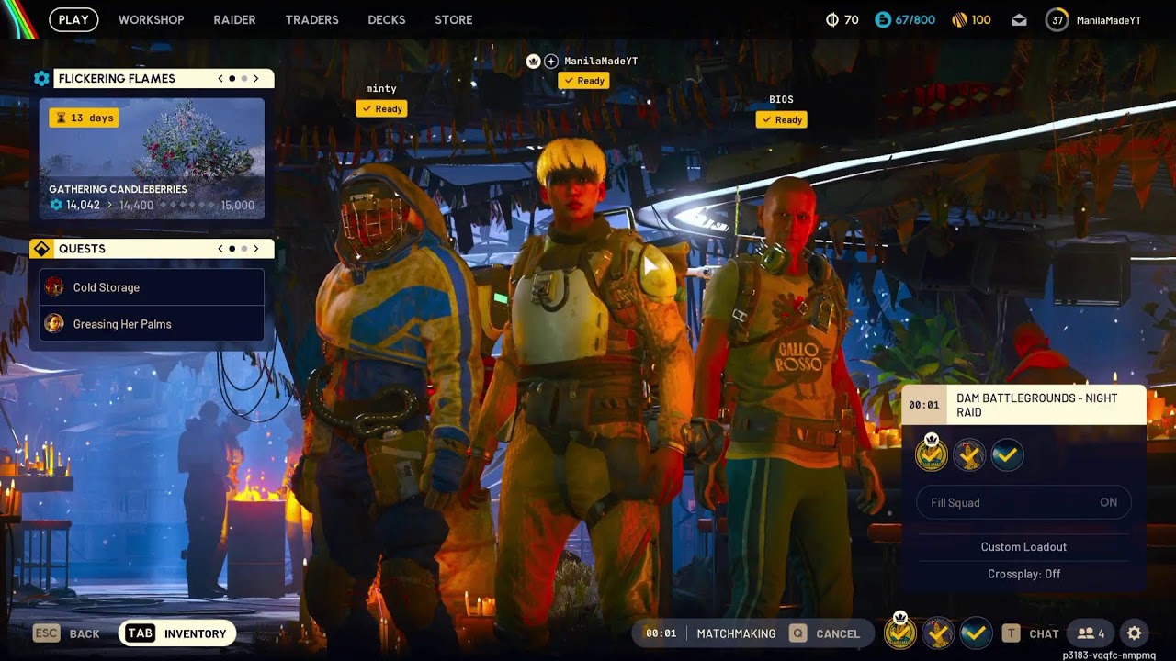Click the Flickering Flames event gear icon
Viewport: 1176px width, 661px height.
tap(41, 78)
